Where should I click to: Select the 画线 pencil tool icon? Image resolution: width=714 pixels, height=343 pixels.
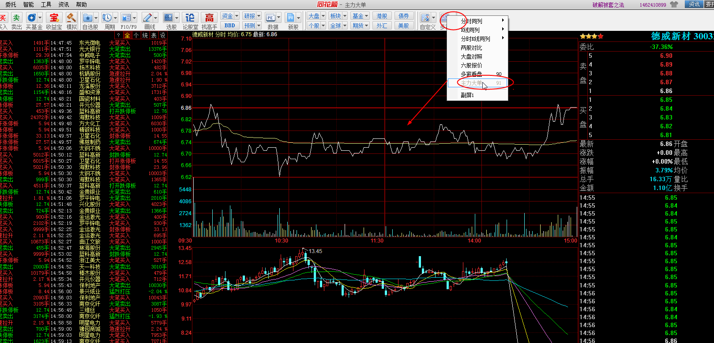[147, 18]
